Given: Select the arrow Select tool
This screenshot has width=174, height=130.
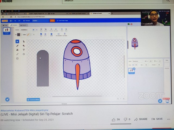Looking at the screenshot, I should [17, 41].
